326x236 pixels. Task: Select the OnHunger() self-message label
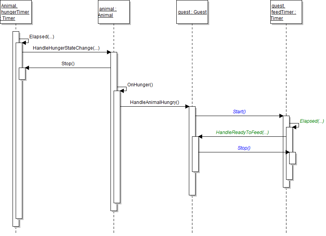click(140, 85)
